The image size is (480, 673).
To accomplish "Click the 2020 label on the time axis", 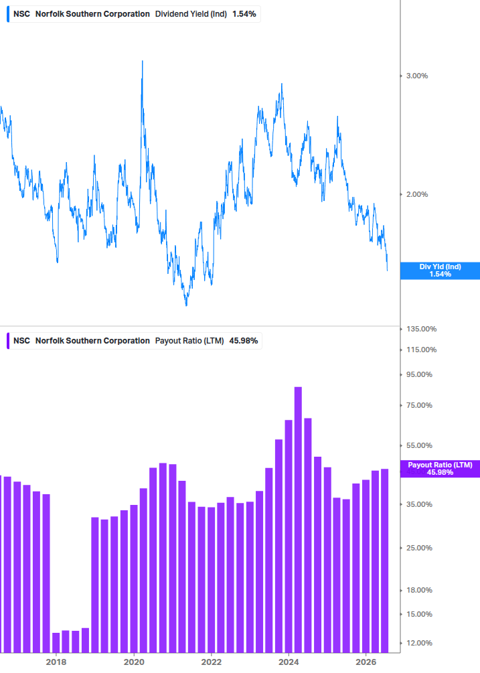I will (x=134, y=662).
